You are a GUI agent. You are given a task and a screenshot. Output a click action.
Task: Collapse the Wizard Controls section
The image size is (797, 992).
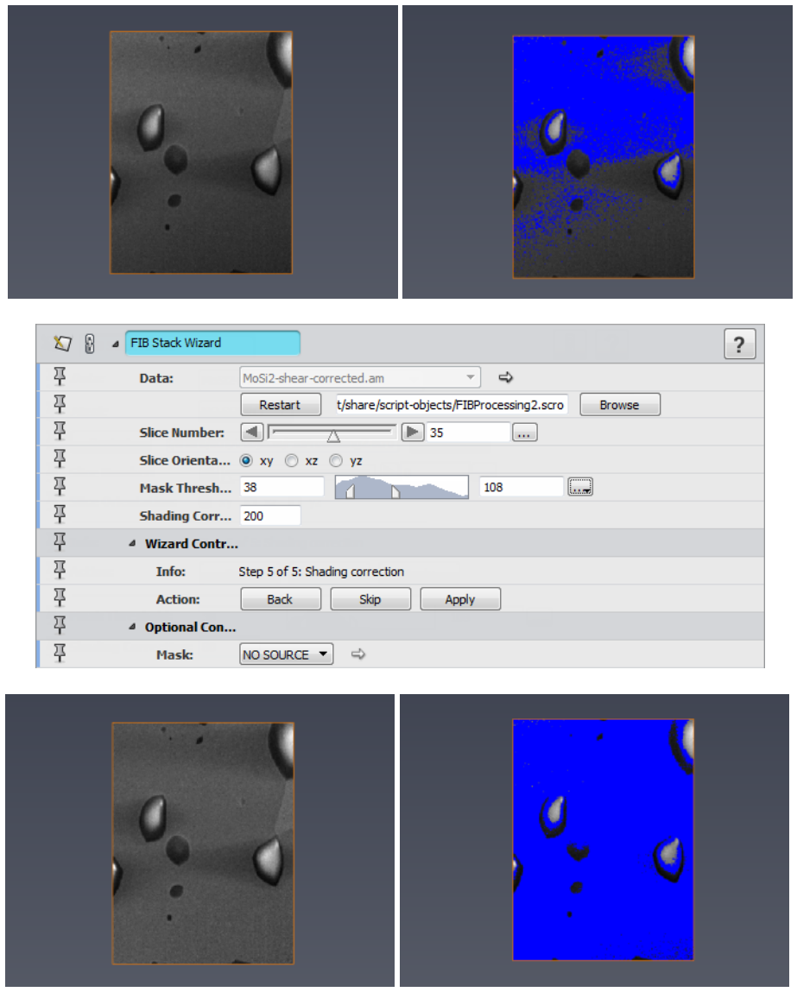132,543
